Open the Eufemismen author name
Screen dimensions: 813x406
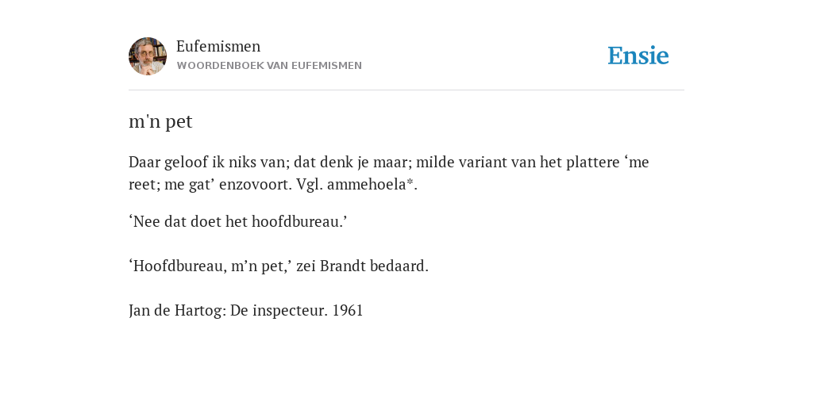click(218, 46)
